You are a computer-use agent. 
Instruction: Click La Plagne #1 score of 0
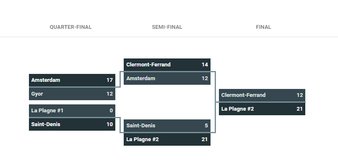[111, 111]
